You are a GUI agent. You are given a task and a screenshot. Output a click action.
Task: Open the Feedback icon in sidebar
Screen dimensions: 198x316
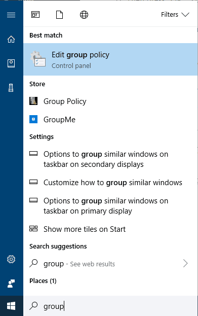pos(11,284)
